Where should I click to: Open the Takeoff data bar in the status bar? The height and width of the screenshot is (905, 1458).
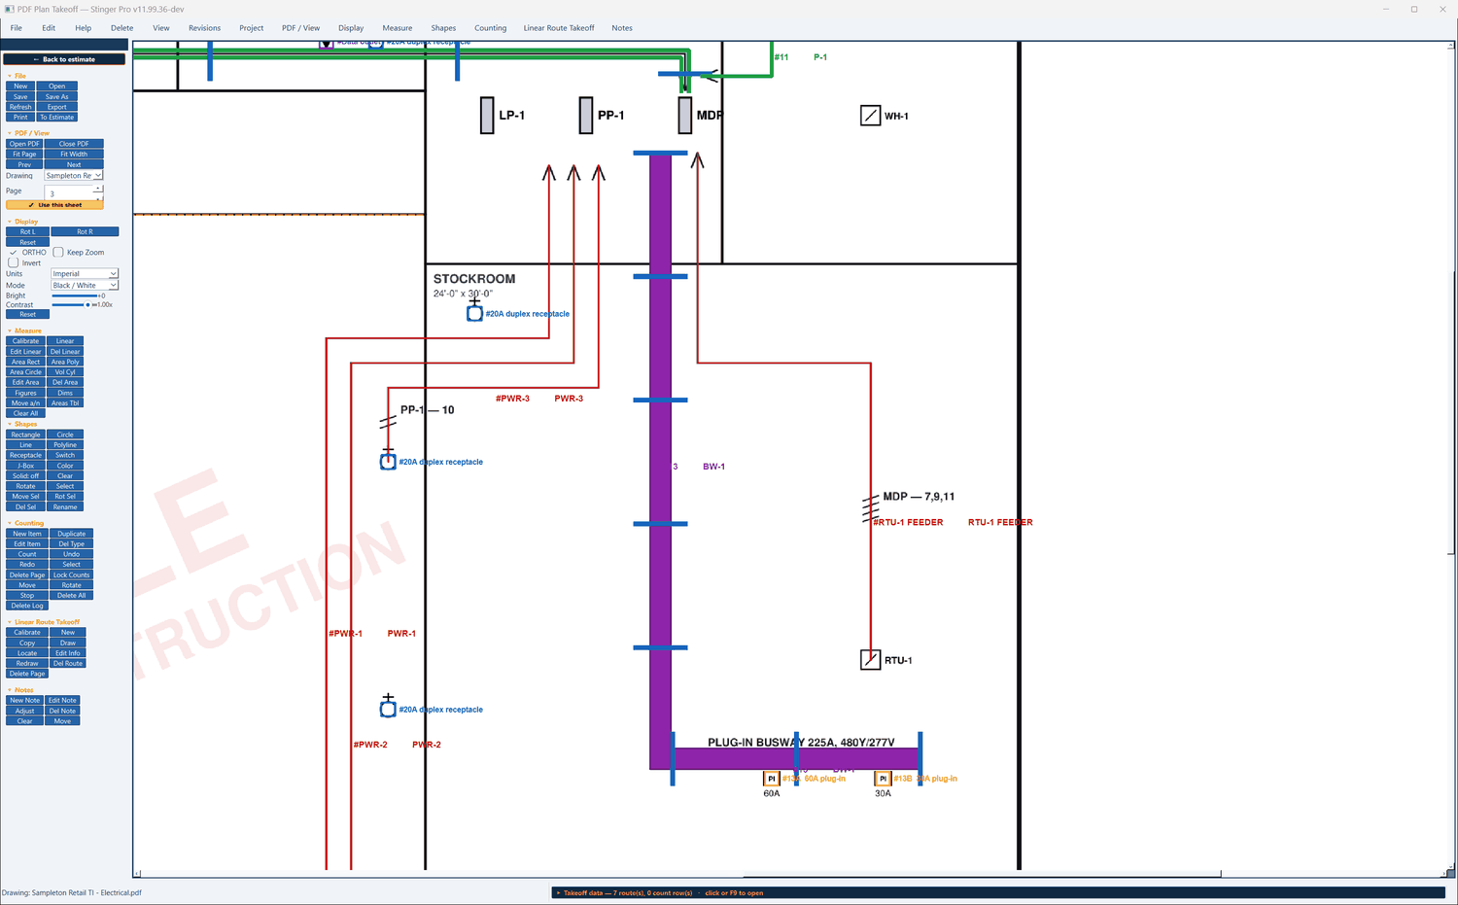click(x=998, y=892)
